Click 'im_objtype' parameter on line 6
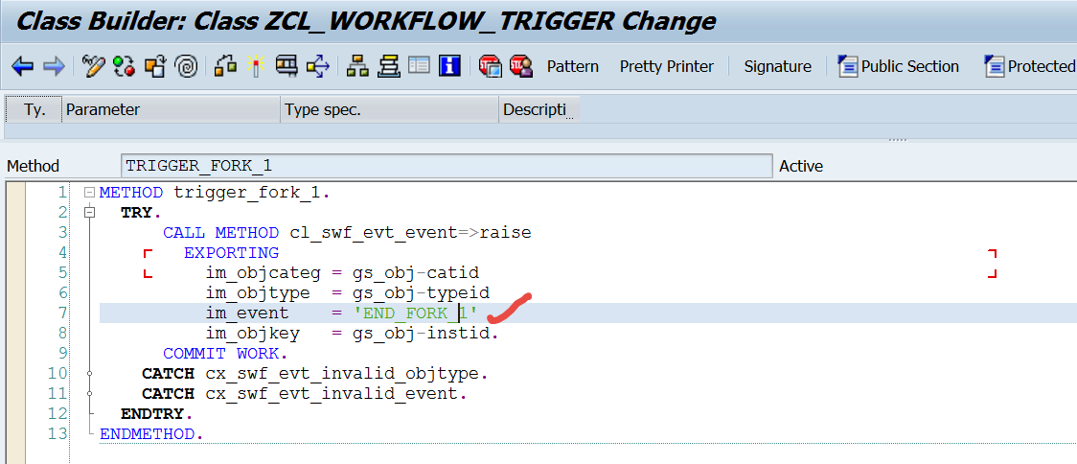 pyautogui.click(x=258, y=293)
